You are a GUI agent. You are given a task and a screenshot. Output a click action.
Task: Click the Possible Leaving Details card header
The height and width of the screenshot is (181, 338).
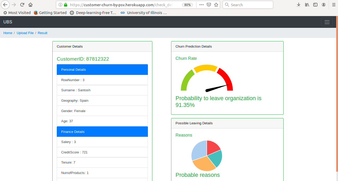227,123
